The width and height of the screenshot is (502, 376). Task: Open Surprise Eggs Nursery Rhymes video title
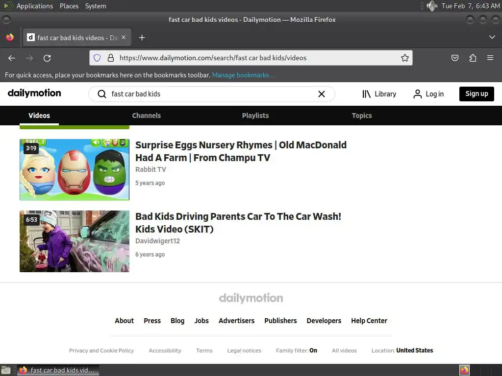point(241,151)
